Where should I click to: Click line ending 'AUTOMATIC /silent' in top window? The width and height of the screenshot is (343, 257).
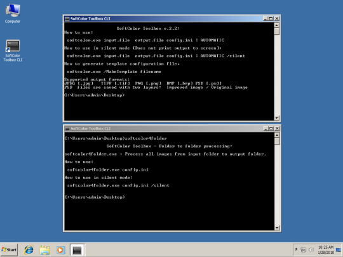[156, 56]
